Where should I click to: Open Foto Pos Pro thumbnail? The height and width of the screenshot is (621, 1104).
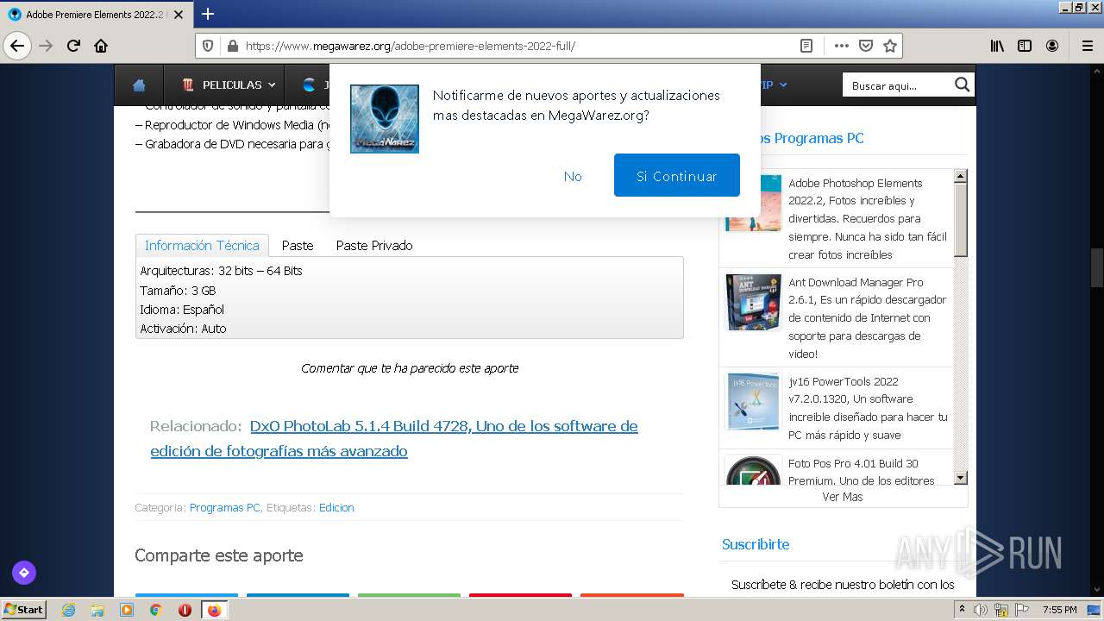(x=753, y=472)
